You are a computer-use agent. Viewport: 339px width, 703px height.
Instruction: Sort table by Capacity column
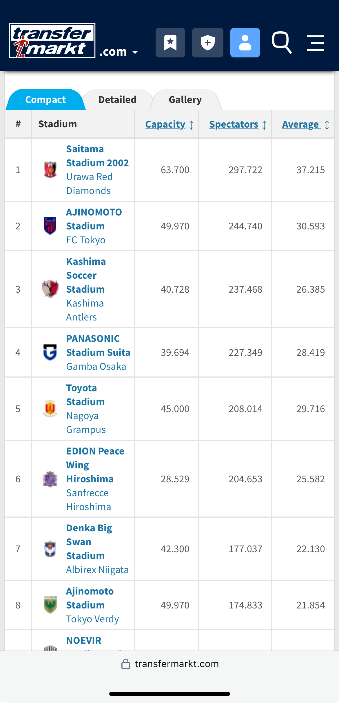[170, 124]
